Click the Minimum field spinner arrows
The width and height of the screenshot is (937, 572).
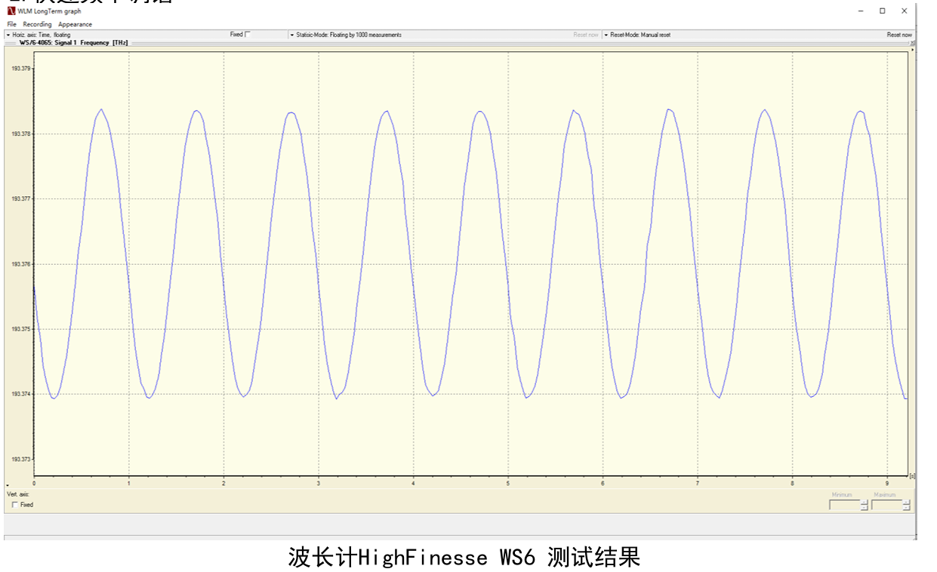[x=865, y=505]
